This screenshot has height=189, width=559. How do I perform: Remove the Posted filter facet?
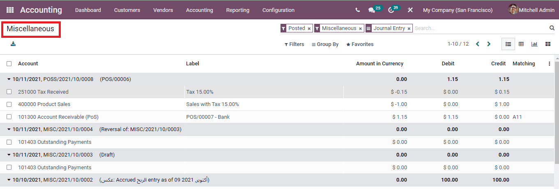[309, 29]
